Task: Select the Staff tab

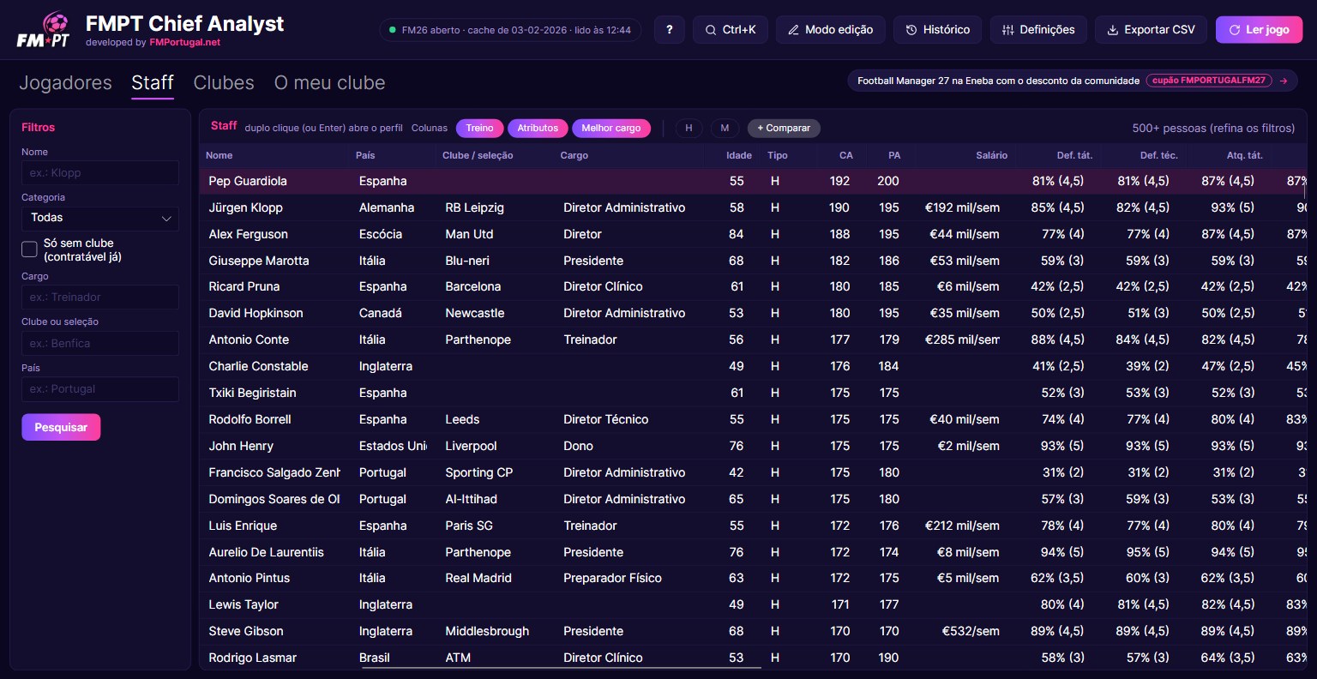Action: (x=153, y=83)
